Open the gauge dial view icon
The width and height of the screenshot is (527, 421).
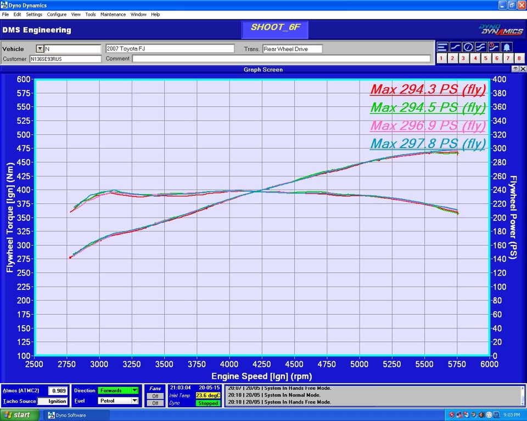(x=468, y=47)
